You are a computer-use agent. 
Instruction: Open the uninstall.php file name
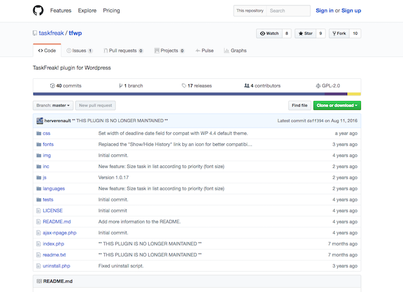[56, 266]
